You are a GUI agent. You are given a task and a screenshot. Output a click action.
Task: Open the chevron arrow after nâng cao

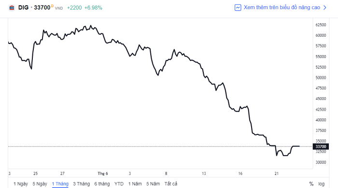click(x=325, y=8)
